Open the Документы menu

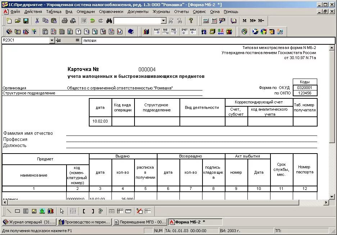click(x=138, y=12)
